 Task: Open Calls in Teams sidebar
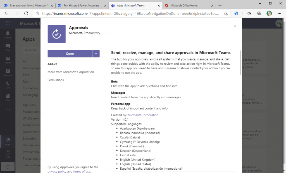[8, 85]
